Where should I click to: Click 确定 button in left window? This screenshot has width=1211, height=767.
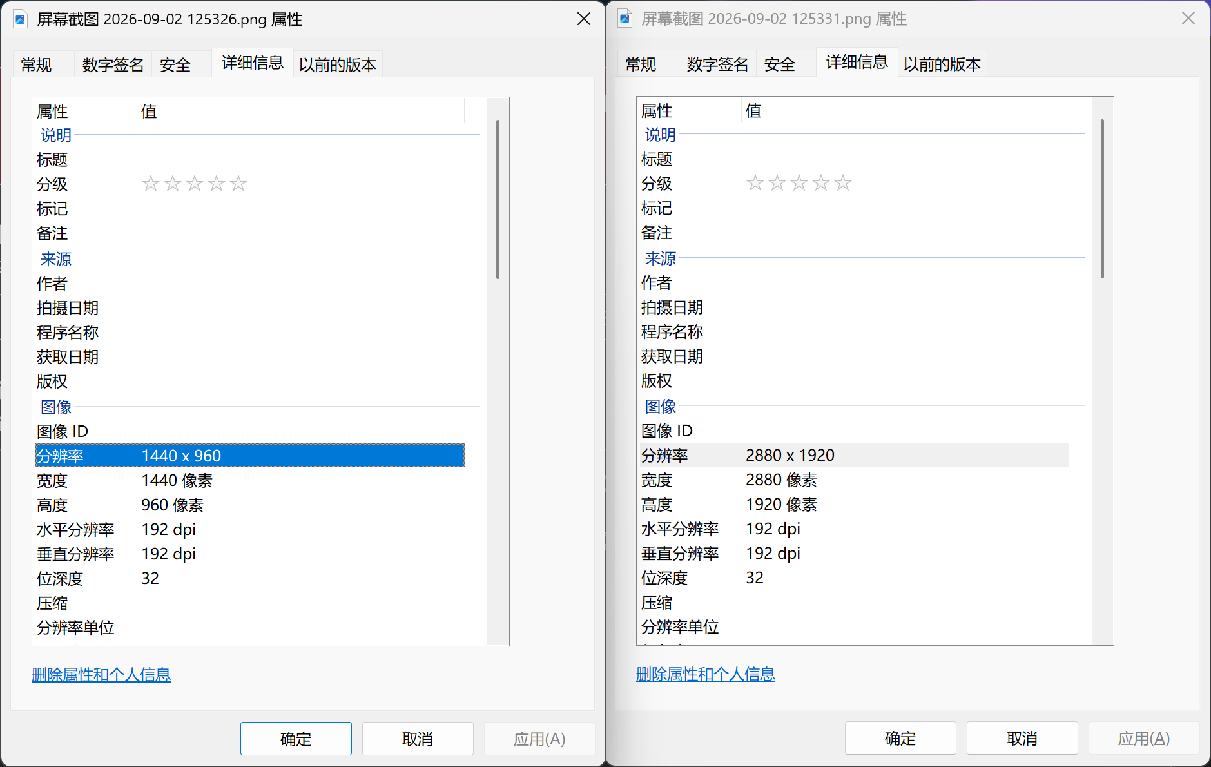click(296, 739)
